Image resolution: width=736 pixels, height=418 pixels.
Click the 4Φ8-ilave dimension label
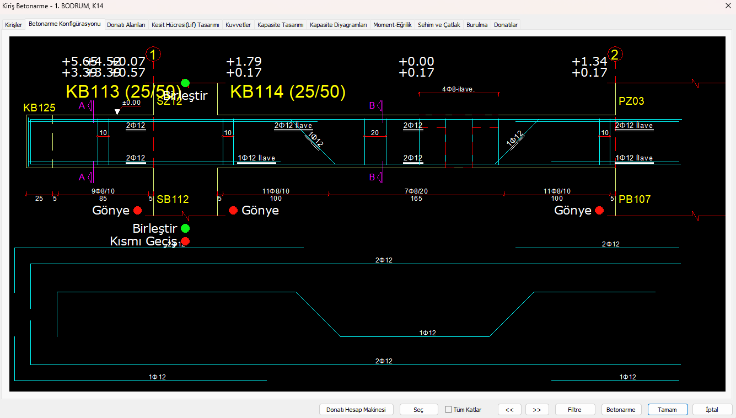(459, 89)
